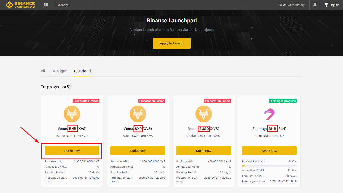Click pool rewards value 1,800,000.0000 XVS
Viewport: 343px width, 193px height.
[x=153, y=162]
